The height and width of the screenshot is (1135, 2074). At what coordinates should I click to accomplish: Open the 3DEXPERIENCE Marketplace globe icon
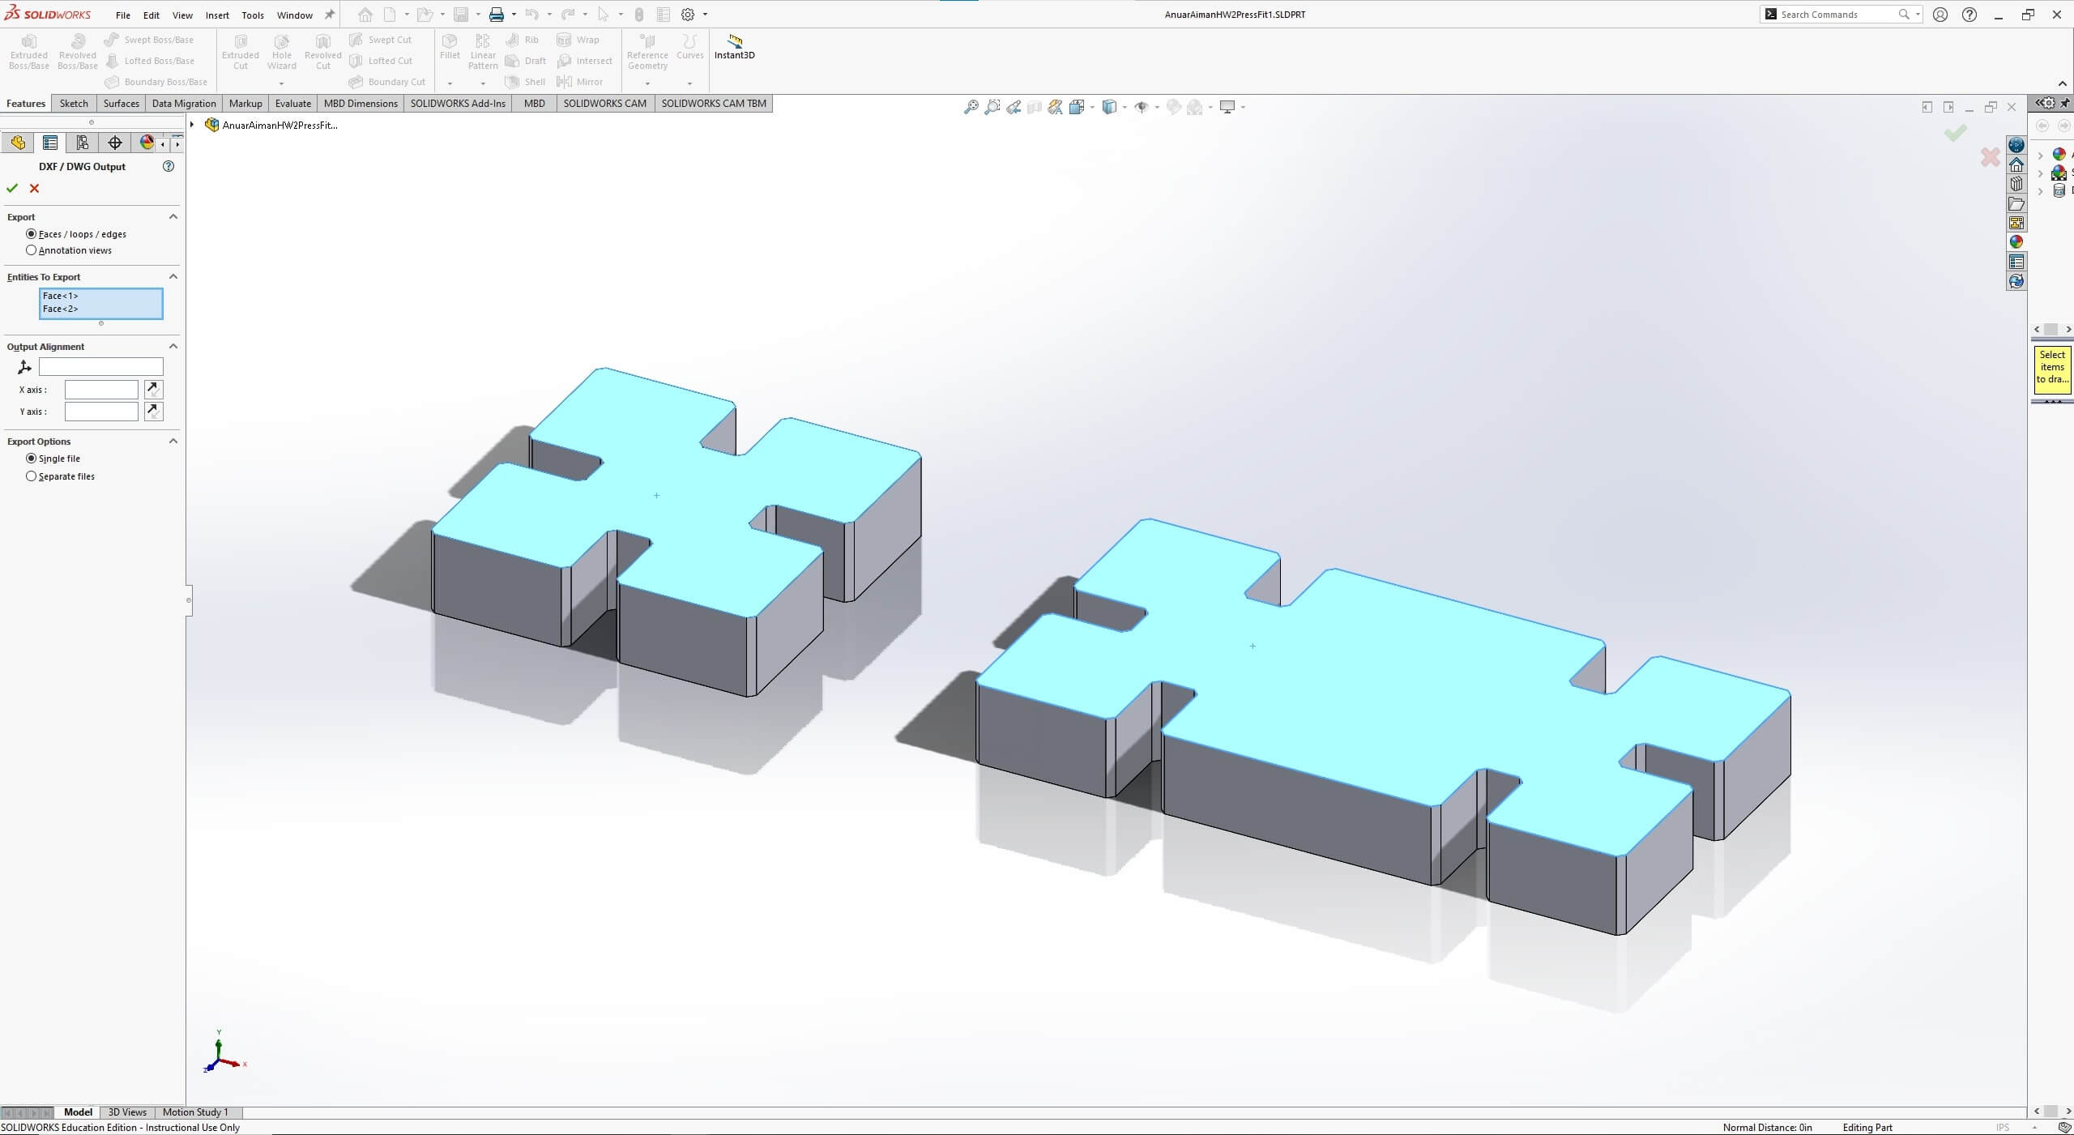click(x=2016, y=145)
